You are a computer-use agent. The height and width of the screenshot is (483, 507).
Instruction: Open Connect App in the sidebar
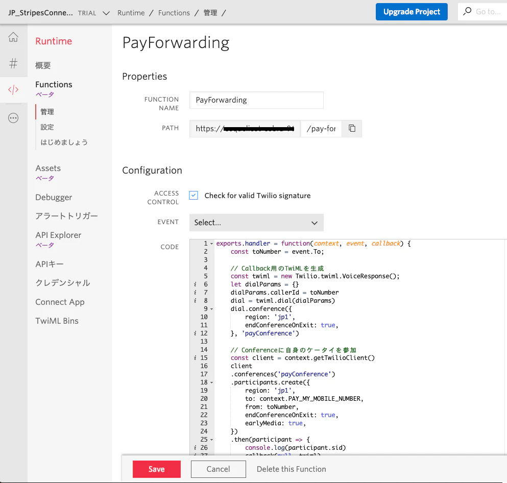(x=60, y=302)
